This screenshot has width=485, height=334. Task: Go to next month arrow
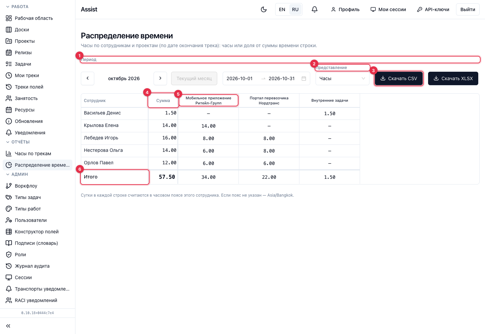[x=160, y=78]
